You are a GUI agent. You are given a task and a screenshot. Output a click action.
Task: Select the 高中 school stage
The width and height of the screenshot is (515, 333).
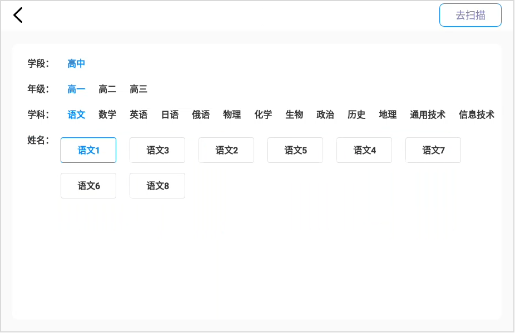click(76, 63)
